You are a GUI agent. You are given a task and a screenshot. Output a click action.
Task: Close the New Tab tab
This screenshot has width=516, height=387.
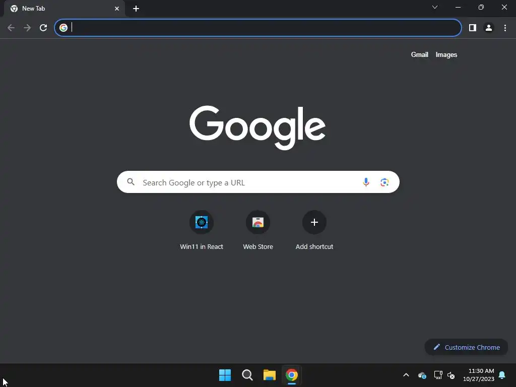pyautogui.click(x=117, y=9)
